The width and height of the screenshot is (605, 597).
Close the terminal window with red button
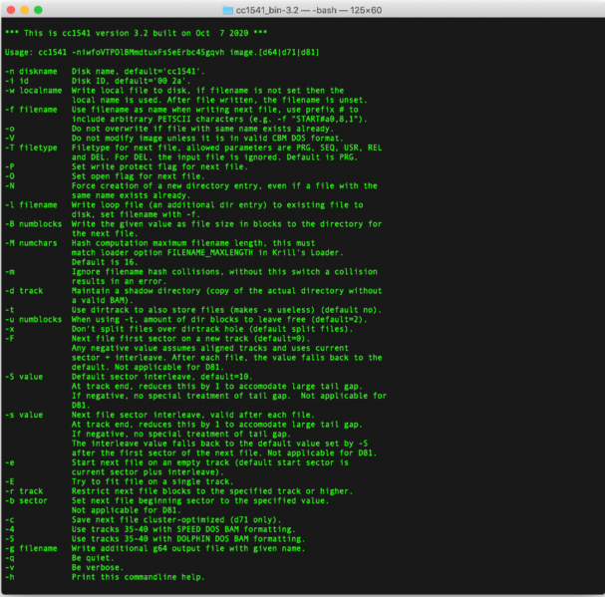[x=12, y=10]
